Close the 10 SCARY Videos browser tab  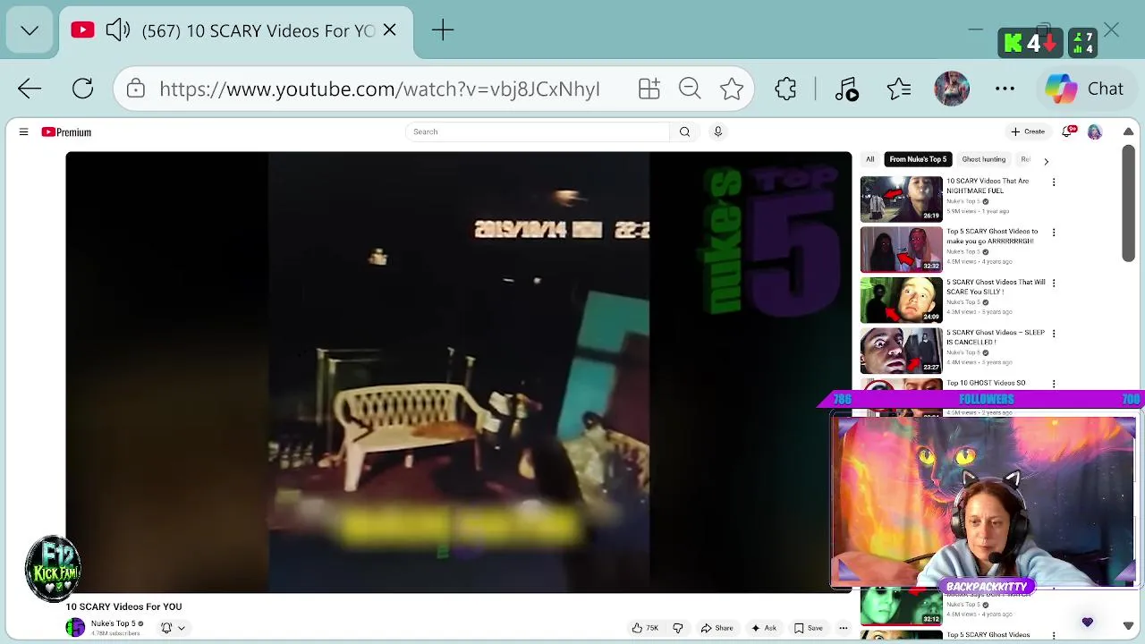coord(389,30)
